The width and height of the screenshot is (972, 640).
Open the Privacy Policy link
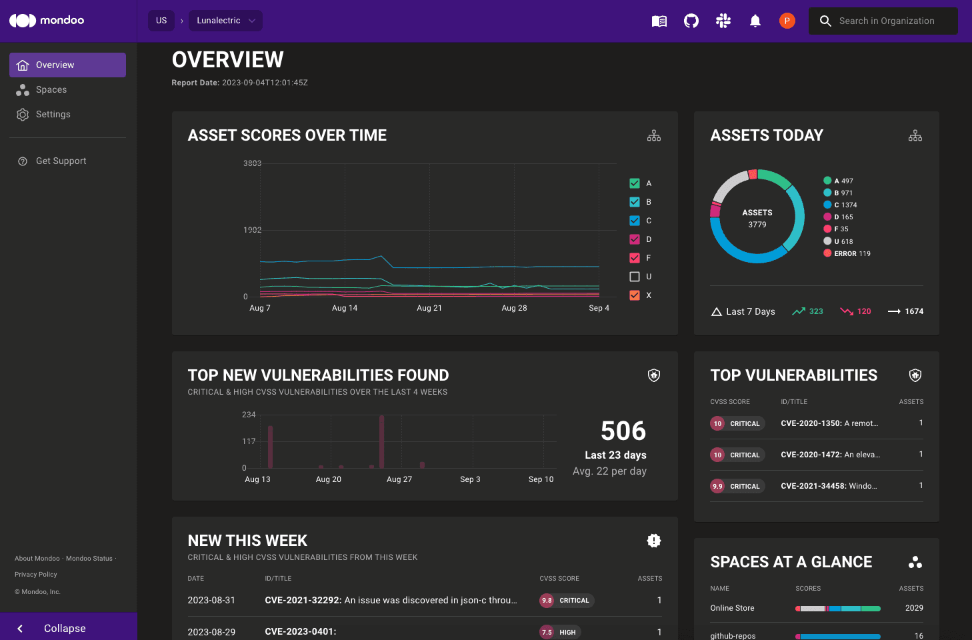(36, 575)
